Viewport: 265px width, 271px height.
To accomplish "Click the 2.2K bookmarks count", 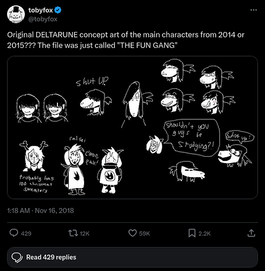I will [204, 234].
